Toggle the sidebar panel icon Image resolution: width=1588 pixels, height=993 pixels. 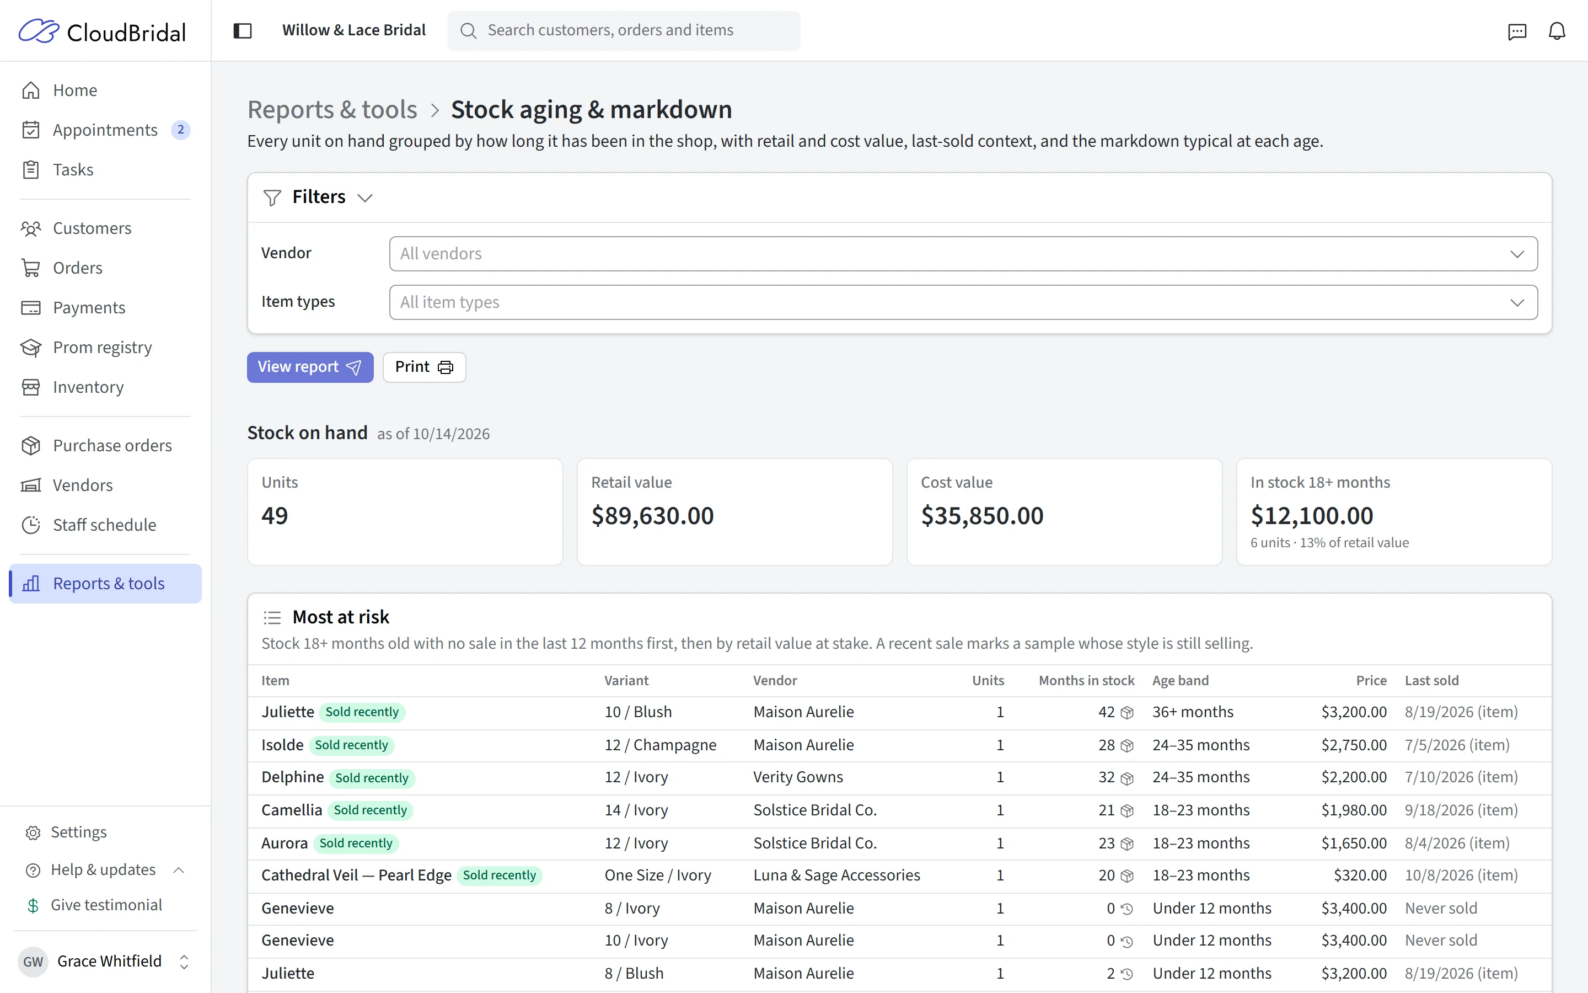point(243,30)
